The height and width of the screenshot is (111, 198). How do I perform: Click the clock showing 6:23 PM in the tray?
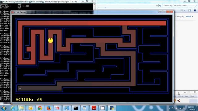click(x=191, y=108)
